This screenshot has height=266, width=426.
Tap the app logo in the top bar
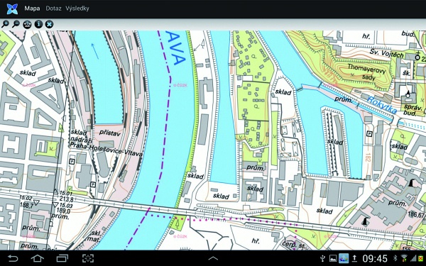pos(12,9)
